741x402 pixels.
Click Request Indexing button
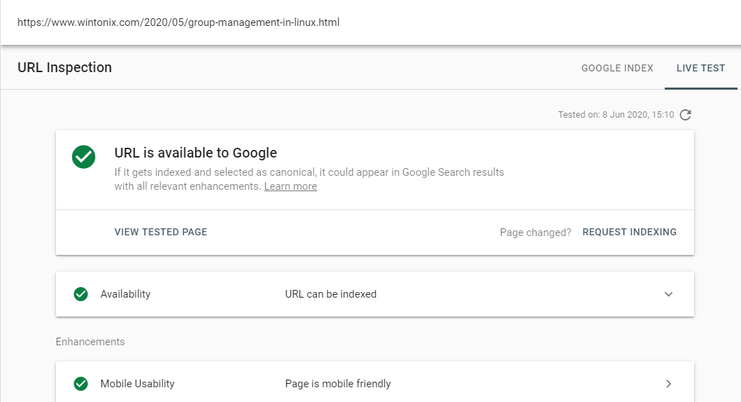click(x=629, y=233)
